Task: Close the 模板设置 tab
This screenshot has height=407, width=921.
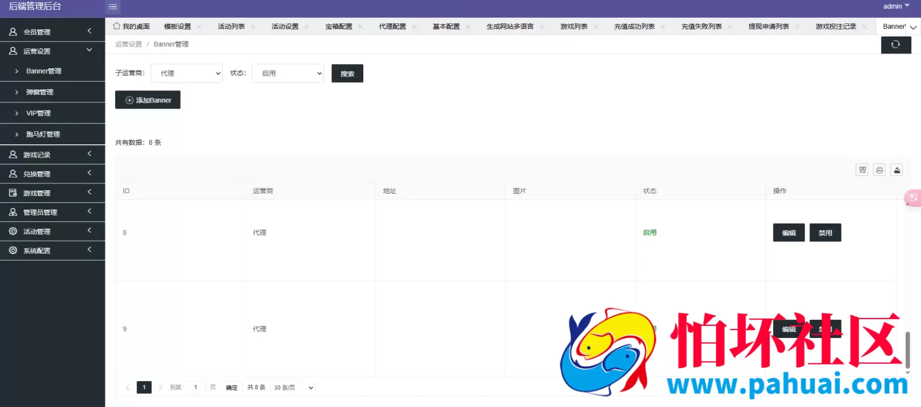Action: click(199, 26)
